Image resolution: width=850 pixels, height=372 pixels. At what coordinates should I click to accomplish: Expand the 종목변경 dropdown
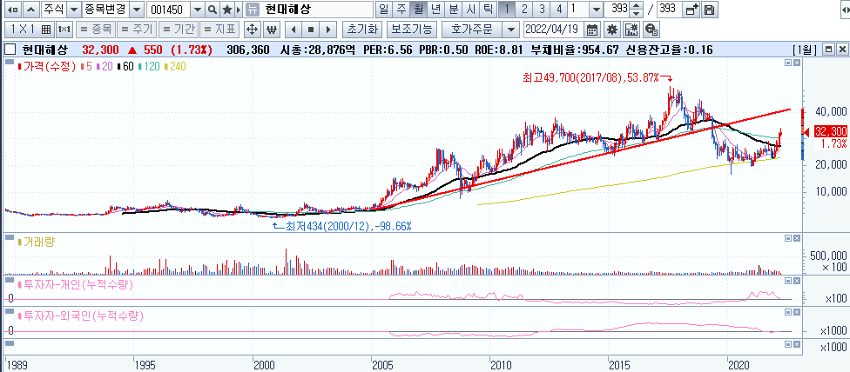138,10
